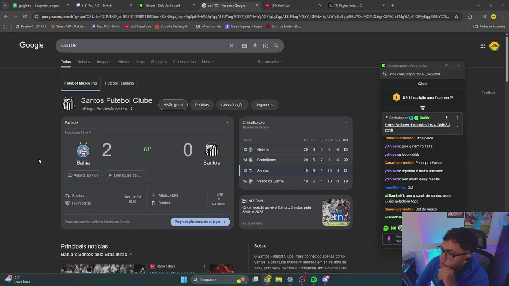Open the bookmarks bar apps icon
This screenshot has height=286, width=509.
(5, 26)
